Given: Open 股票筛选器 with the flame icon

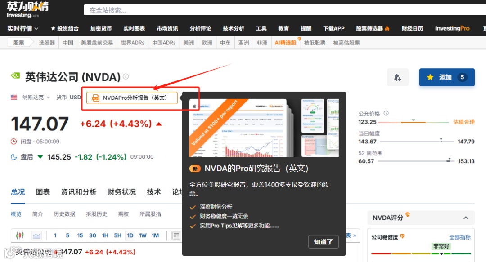Looking at the screenshot, I should [373, 28].
